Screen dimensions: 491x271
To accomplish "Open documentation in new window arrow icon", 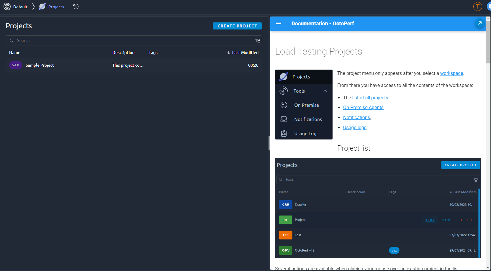I will click(x=480, y=23).
